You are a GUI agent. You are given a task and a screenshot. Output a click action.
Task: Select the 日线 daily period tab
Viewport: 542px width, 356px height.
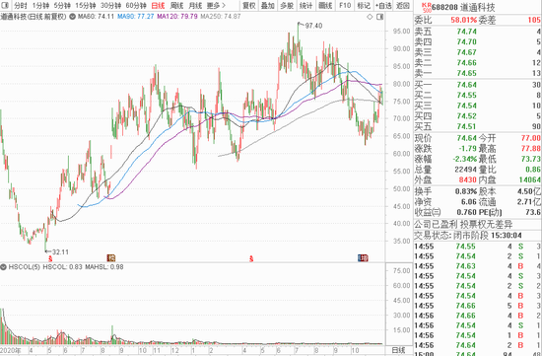(x=158, y=6)
